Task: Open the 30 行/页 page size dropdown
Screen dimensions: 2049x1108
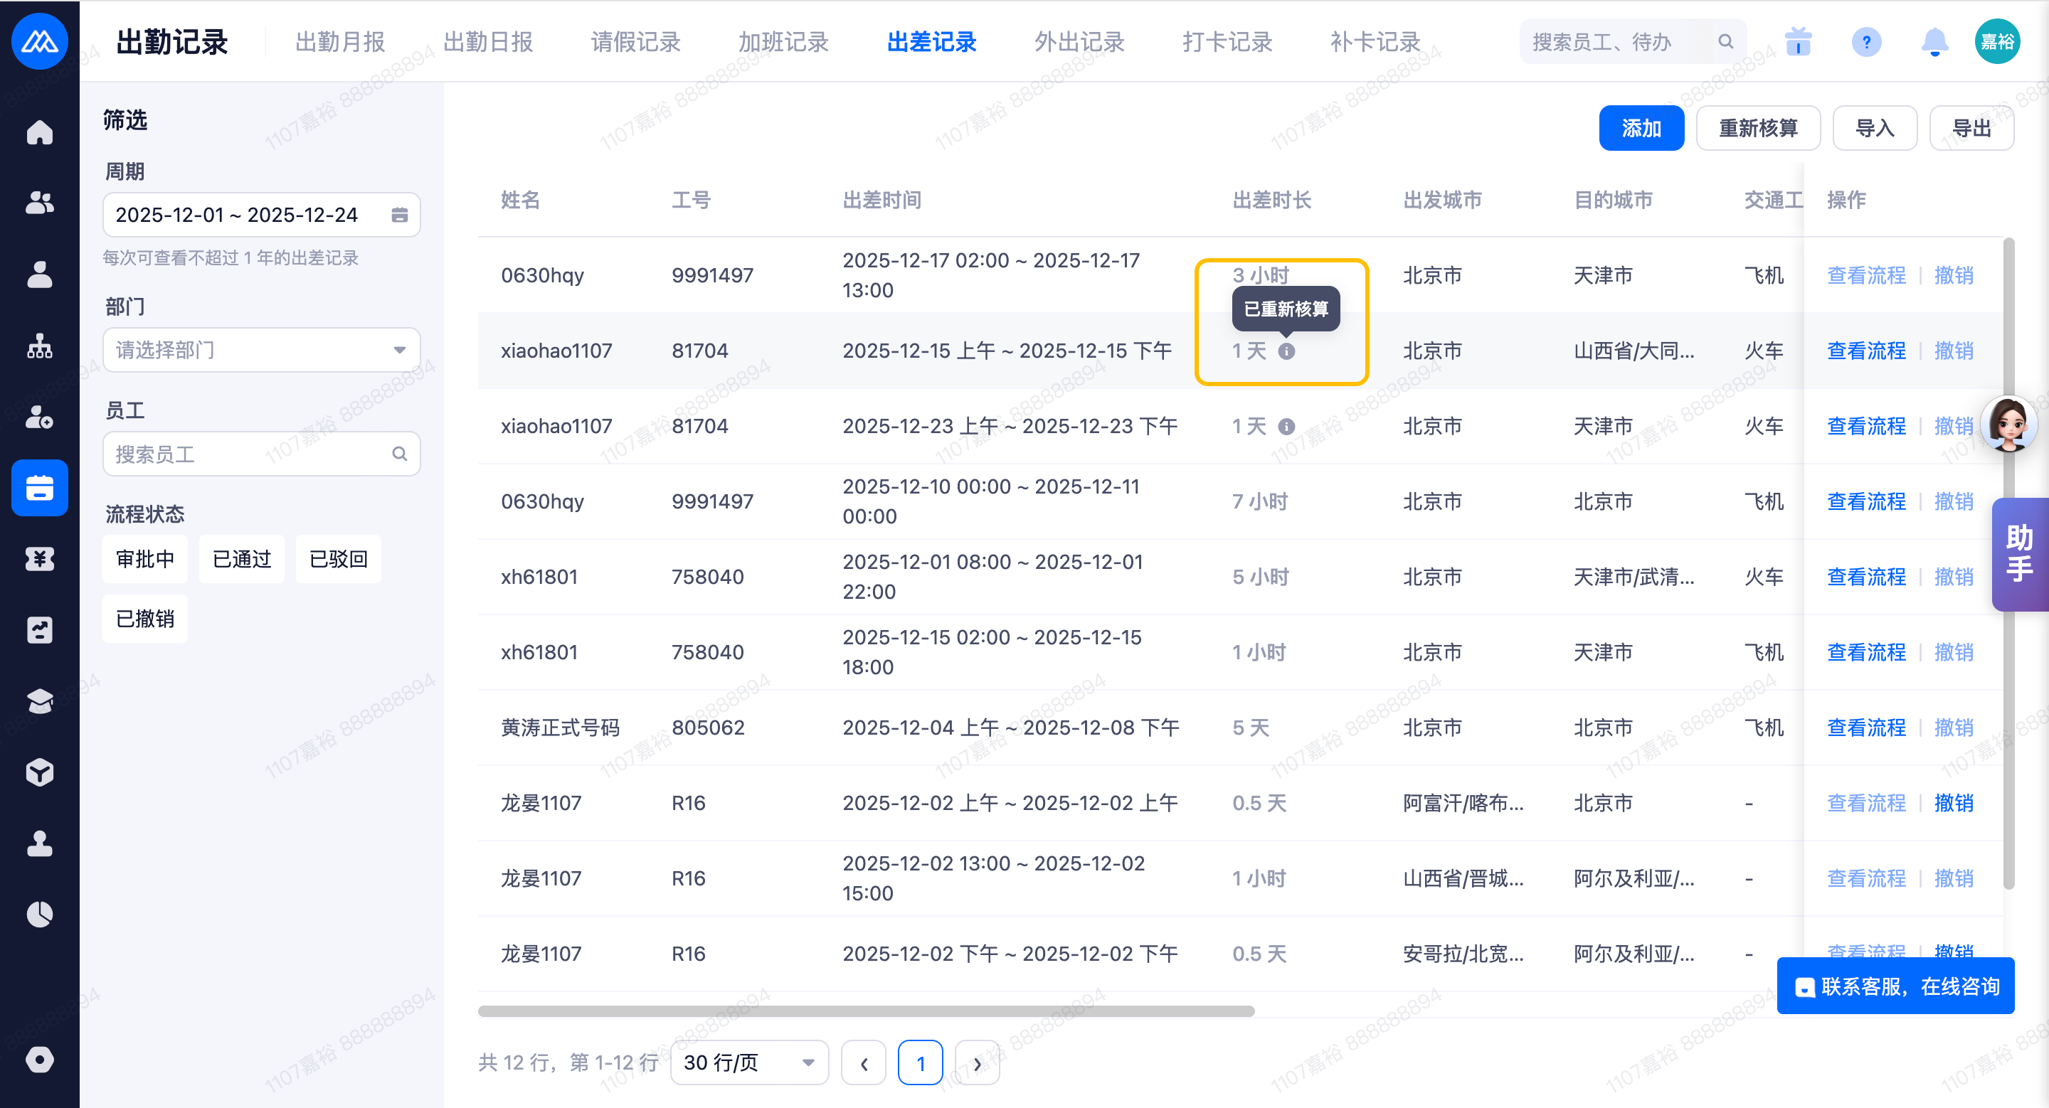Action: [748, 1062]
